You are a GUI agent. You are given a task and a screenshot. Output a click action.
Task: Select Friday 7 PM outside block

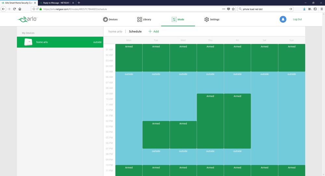237,157
